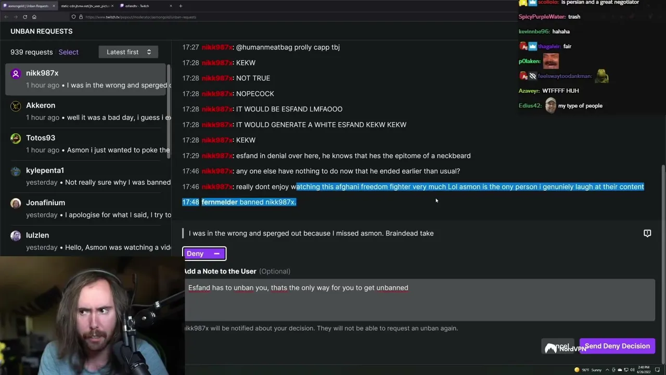Show the connection padlock details
Viewport: 666px width, 375px height.
[80, 17]
